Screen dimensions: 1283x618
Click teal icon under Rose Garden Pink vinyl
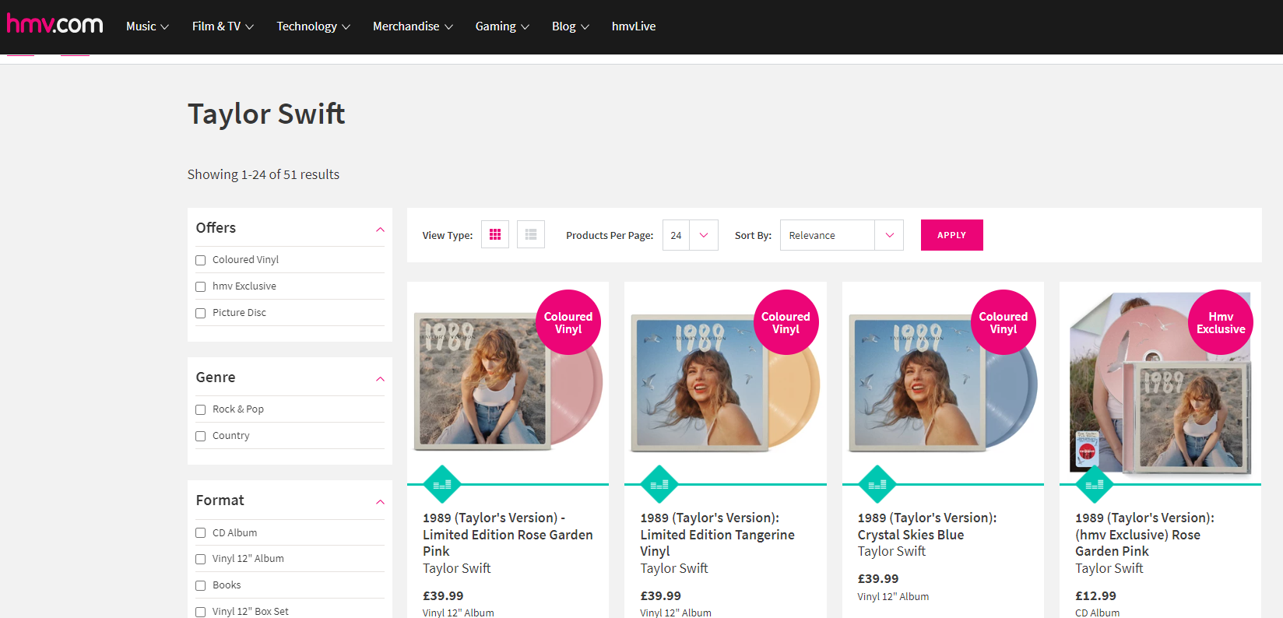(442, 484)
